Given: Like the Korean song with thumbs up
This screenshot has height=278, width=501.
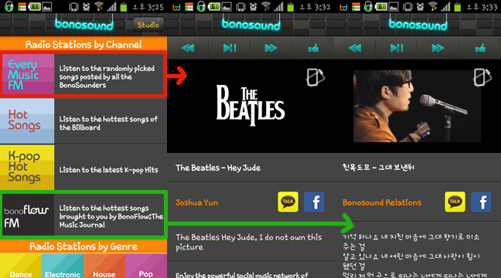Looking at the screenshot, I should click(x=480, y=48).
